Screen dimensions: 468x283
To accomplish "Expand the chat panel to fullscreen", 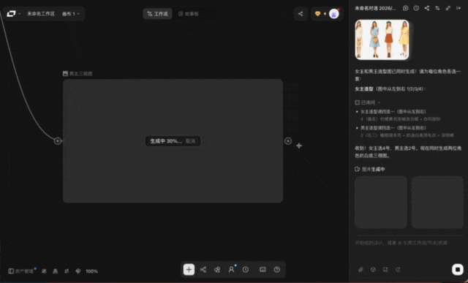I will pos(448,8).
